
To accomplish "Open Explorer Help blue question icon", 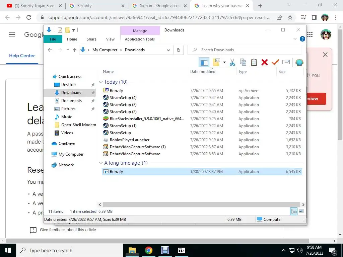I will (302, 39).
